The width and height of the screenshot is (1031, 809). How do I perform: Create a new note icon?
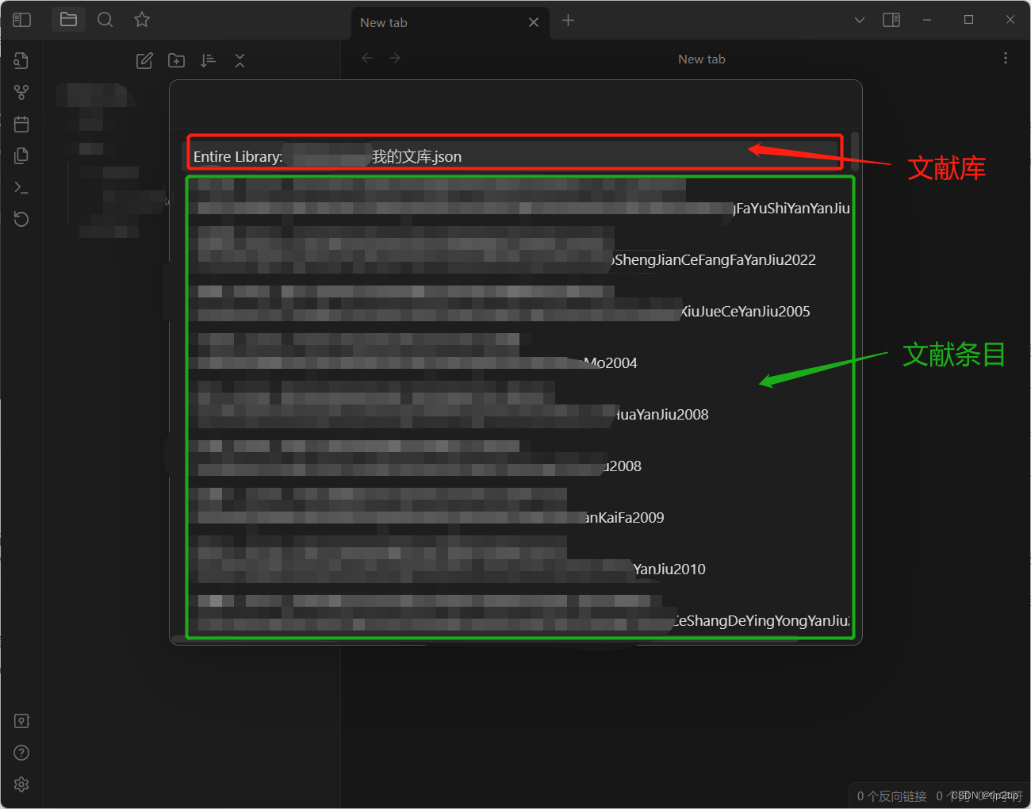(x=144, y=60)
